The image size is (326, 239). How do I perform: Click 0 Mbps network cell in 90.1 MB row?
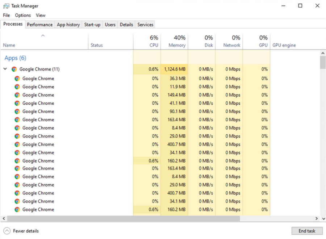click(x=229, y=112)
